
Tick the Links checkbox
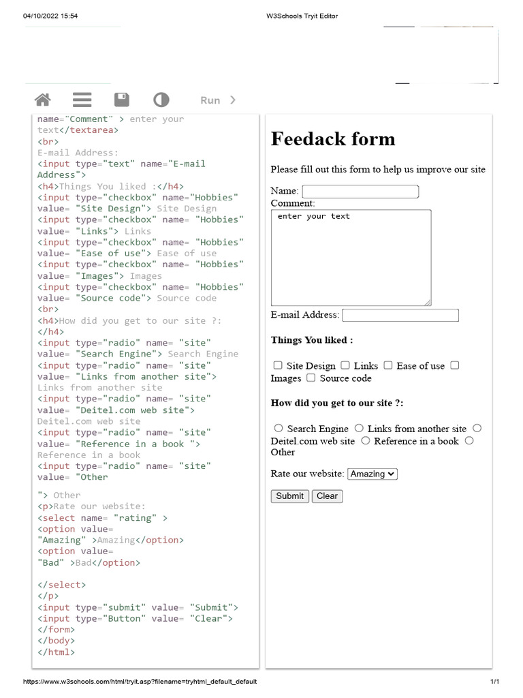(x=345, y=365)
